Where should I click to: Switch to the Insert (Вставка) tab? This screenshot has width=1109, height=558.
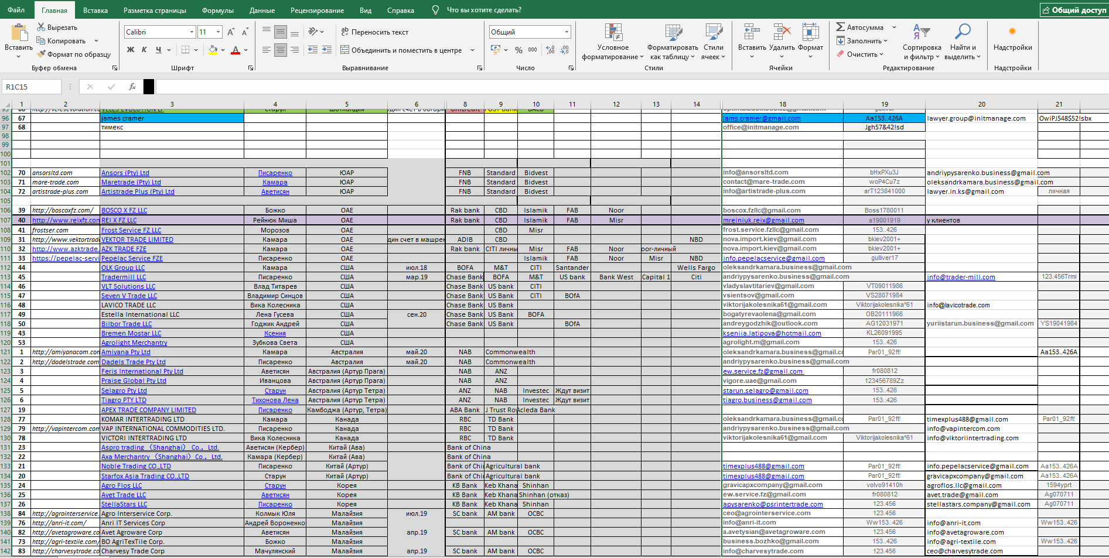point(95,10)
